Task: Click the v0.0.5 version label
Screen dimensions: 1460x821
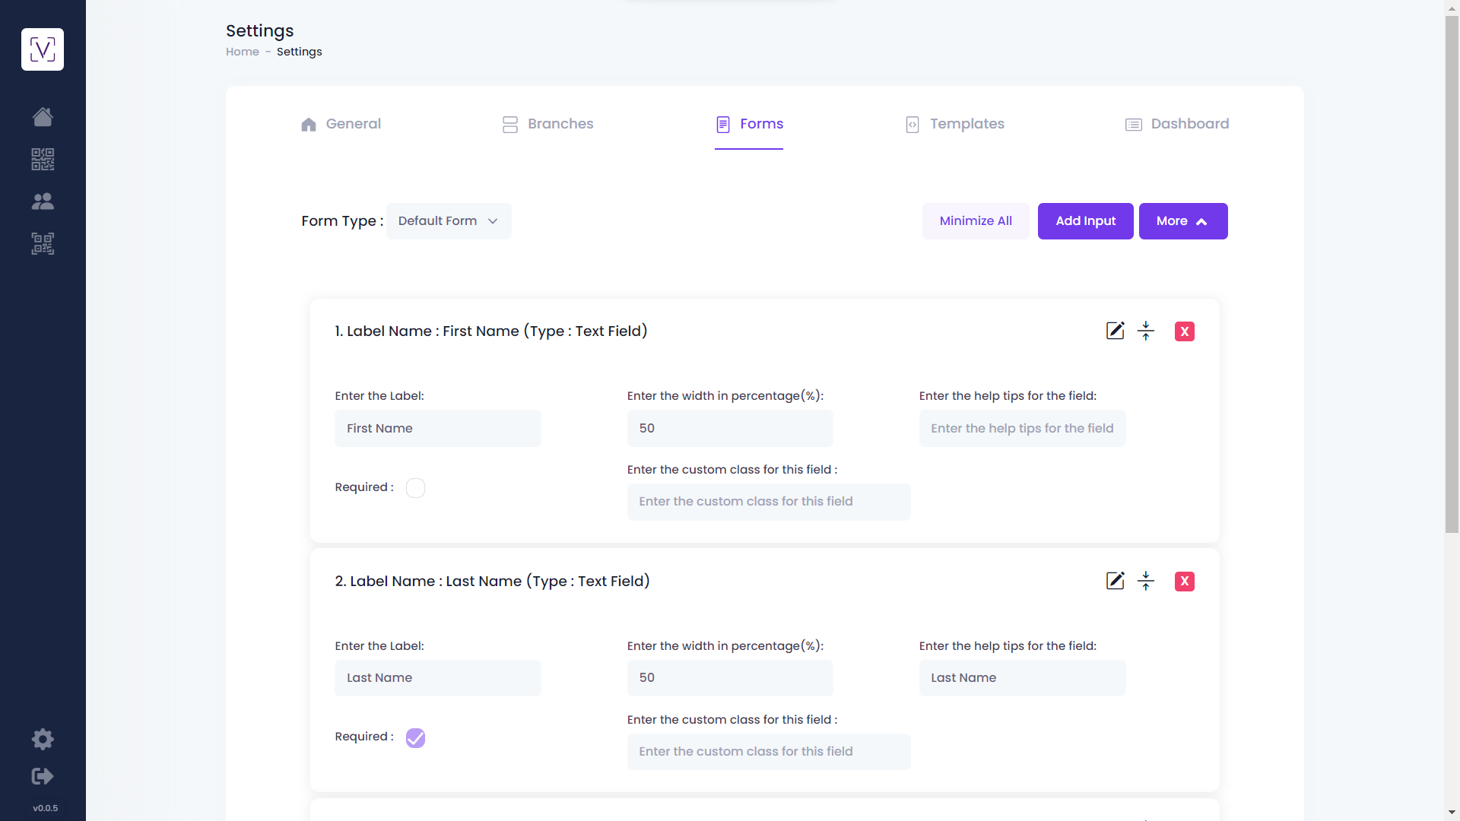Action: pos(45,808)
